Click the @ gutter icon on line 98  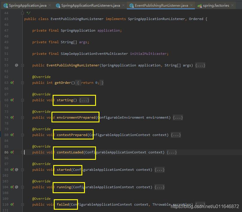point(17,170)
